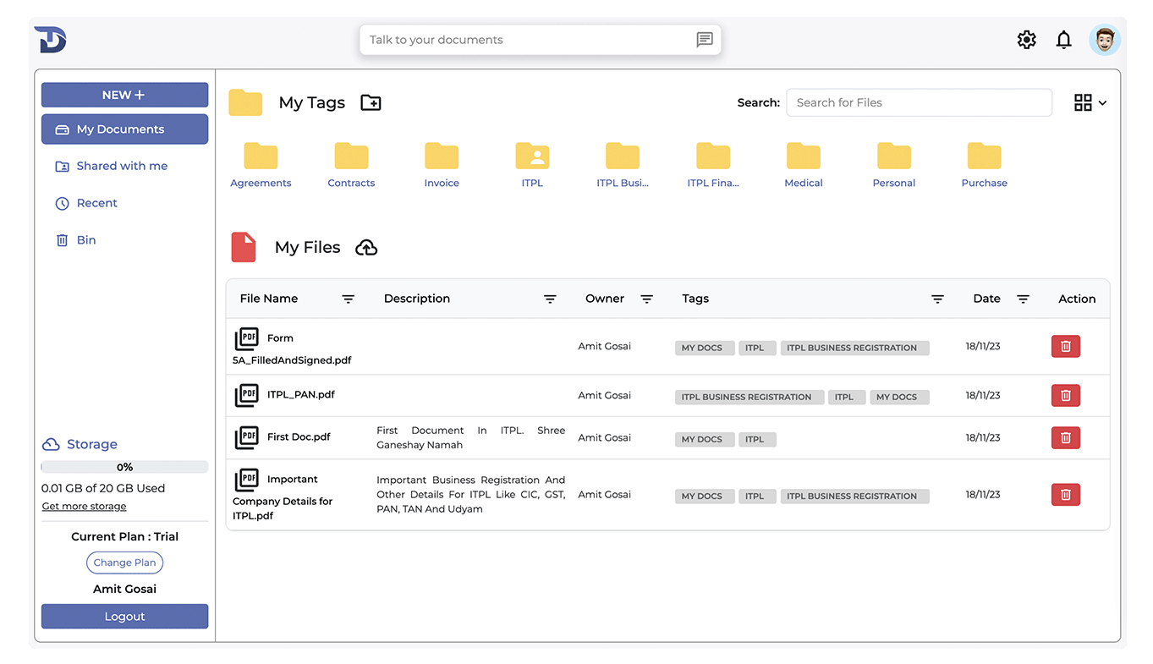Click PDF icon of Form 5A file
Screen dimensions: 1153x664
click(246, 339)
